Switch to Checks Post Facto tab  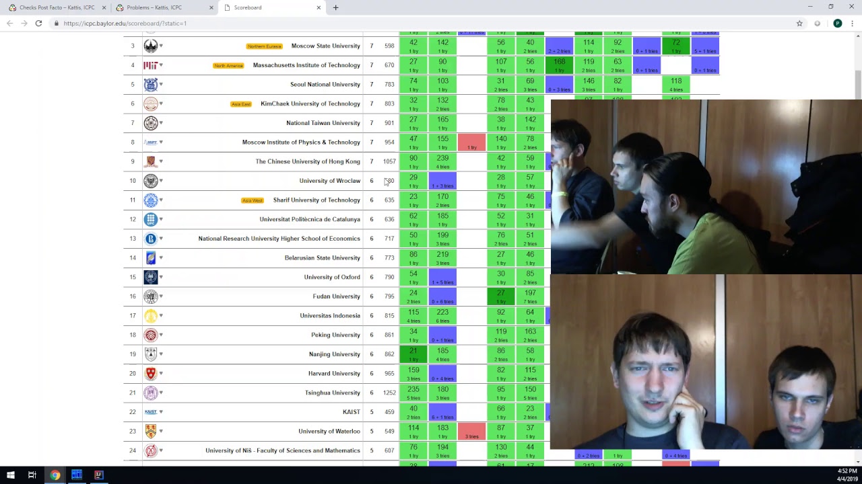pos(57,7)
